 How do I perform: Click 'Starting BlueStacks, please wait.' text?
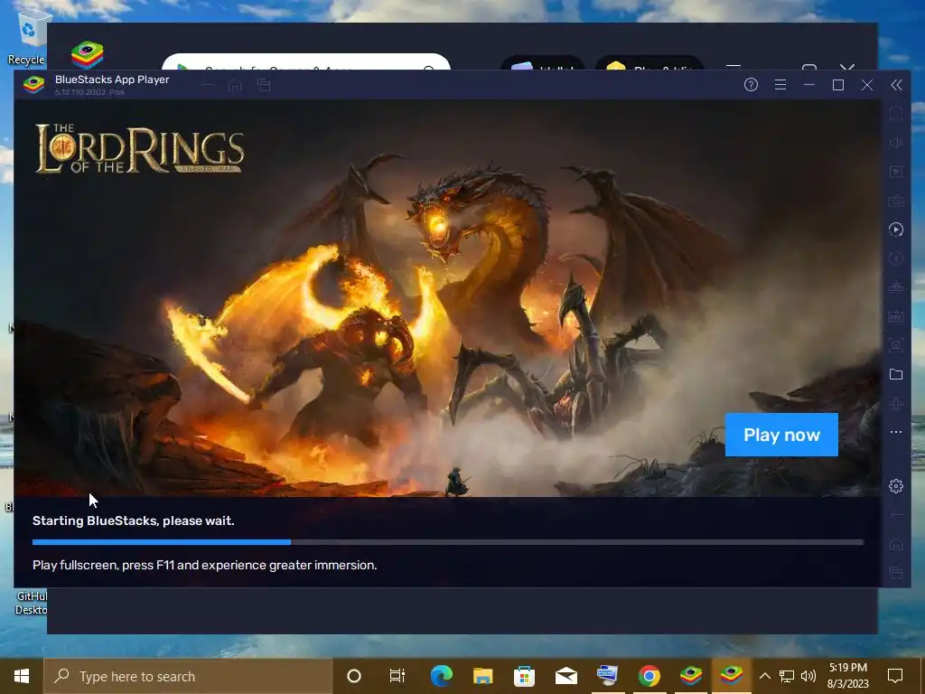click(x=134, y=521)
